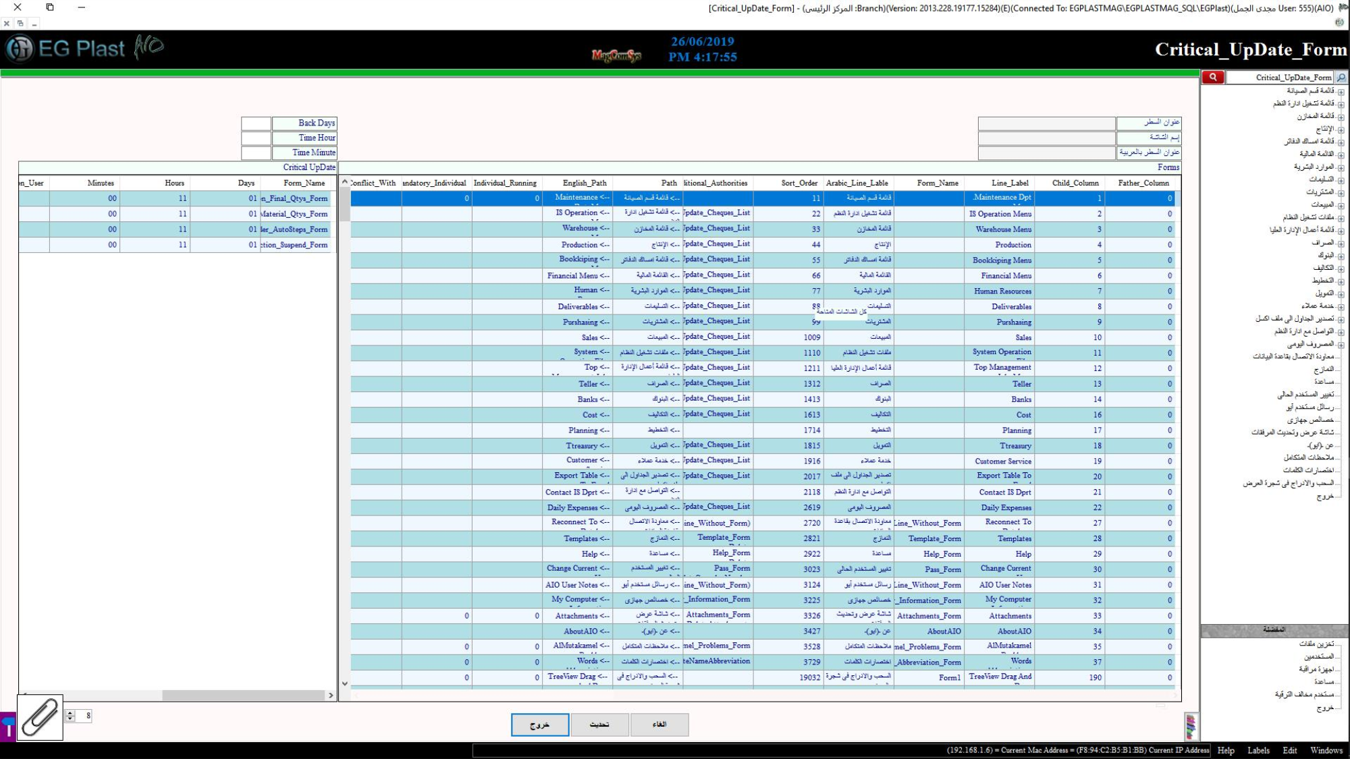
Task: Click the تحديث update button
Action: [x=599, y=725]
